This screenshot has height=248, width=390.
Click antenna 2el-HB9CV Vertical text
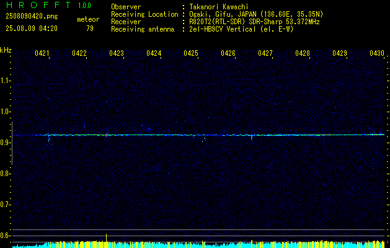(x=241, y=29)
